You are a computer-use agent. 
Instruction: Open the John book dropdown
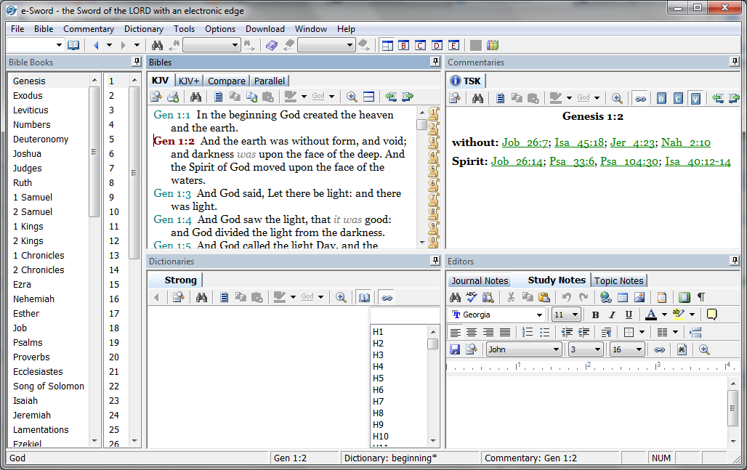pyautogui.click(x=524, y=349)
